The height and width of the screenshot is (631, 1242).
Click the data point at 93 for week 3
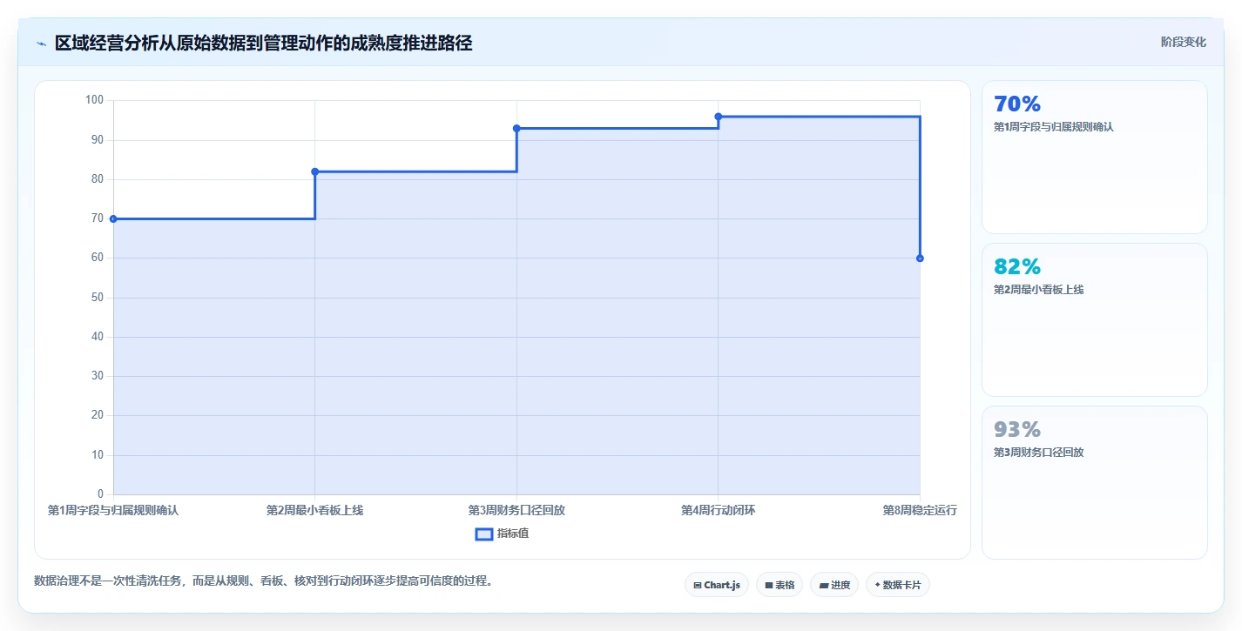click(x=516, y=128)
